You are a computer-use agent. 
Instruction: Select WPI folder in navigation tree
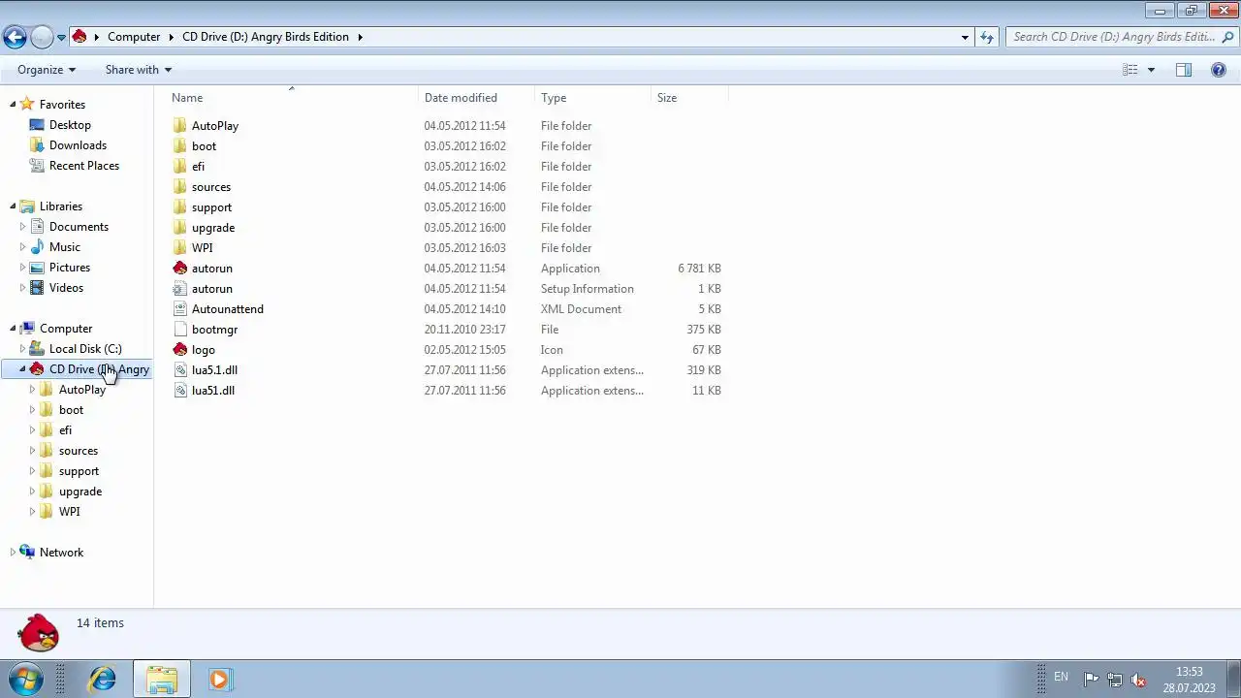point(69,512)
